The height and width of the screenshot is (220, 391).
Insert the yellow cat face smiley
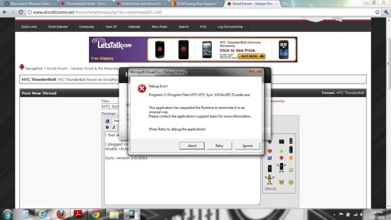(x=282, y=182)
